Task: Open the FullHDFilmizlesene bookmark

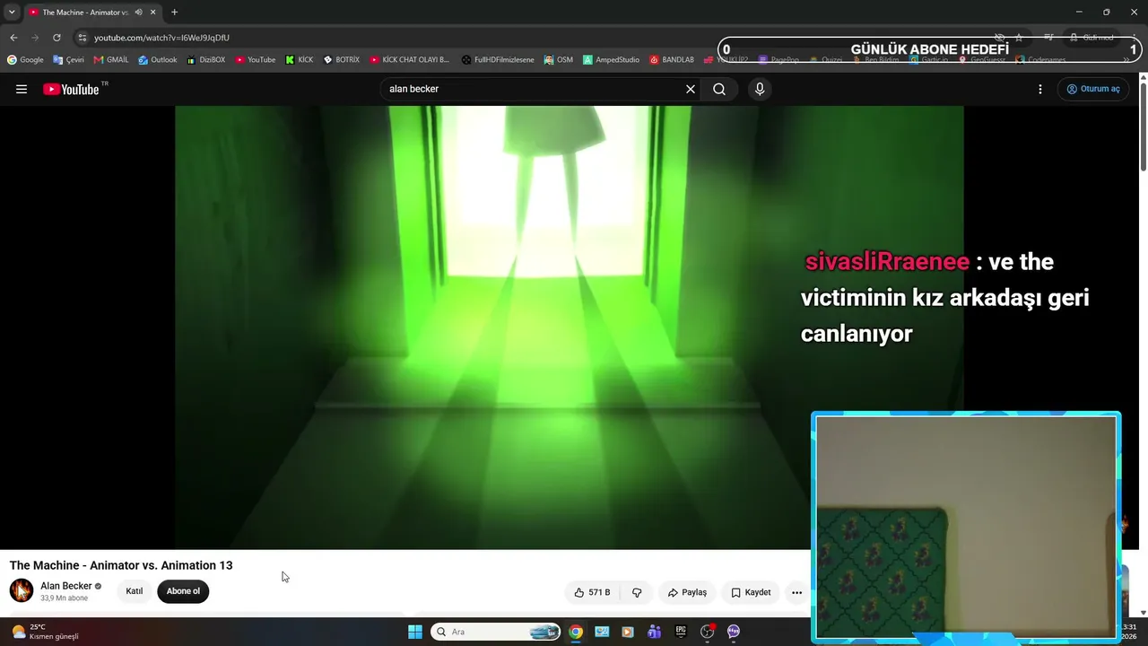Action: [498, 60]
